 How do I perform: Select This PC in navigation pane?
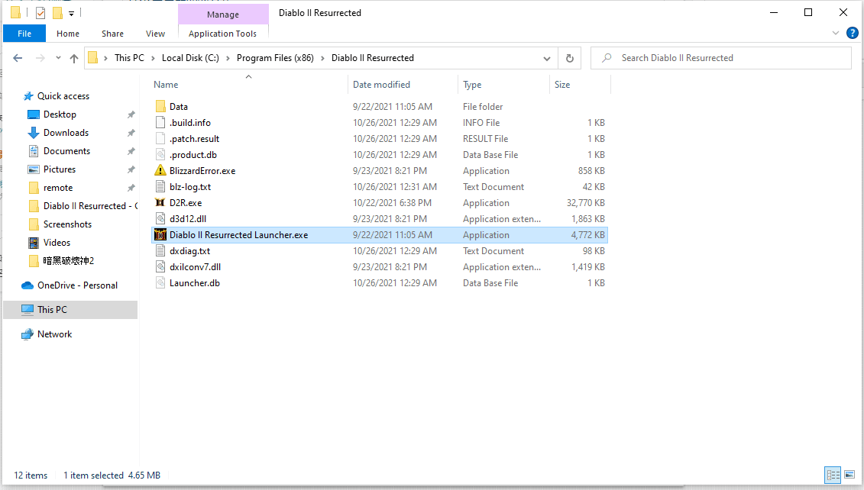70,309
